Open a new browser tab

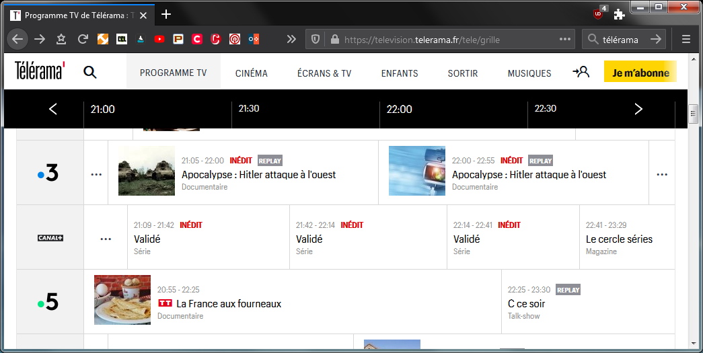(166, 14)
